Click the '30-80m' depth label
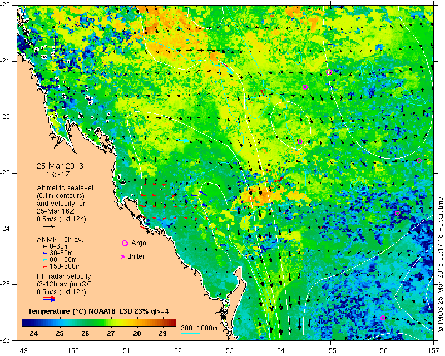This screenshot has width=445, height=356. pyautogui.click(x=61, y=253)
